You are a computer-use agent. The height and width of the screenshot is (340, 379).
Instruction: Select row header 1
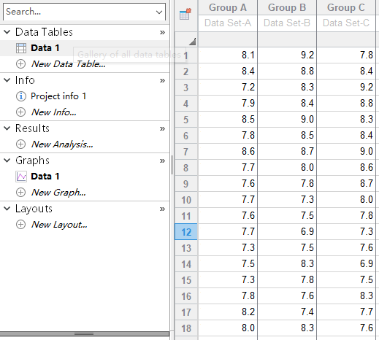point(186,55)
